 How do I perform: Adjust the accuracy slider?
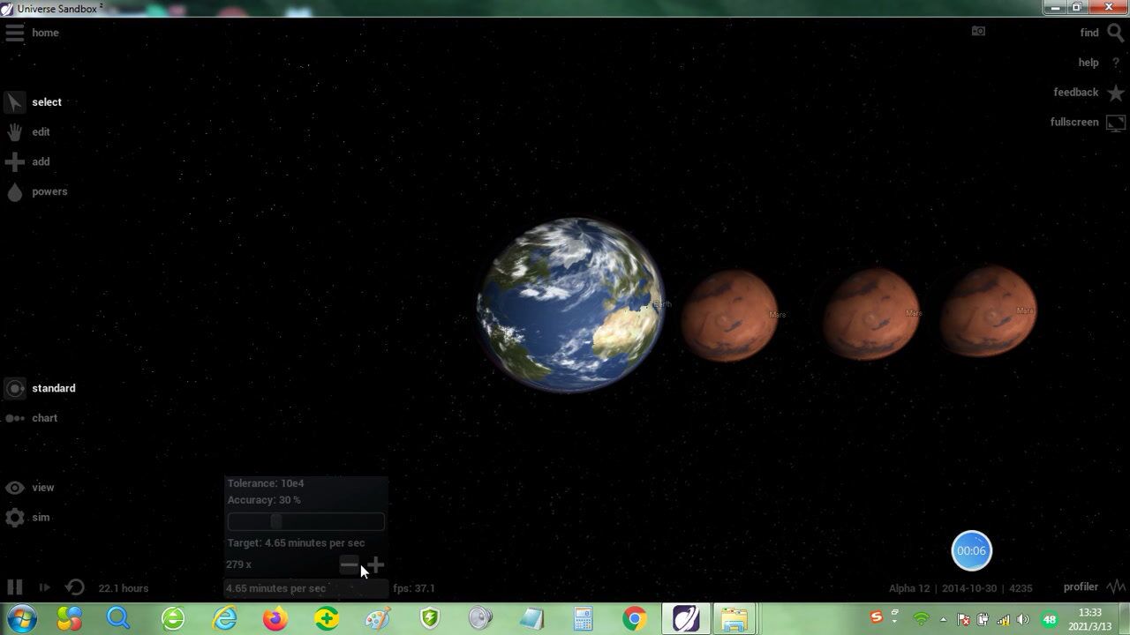tap(276, 521)
